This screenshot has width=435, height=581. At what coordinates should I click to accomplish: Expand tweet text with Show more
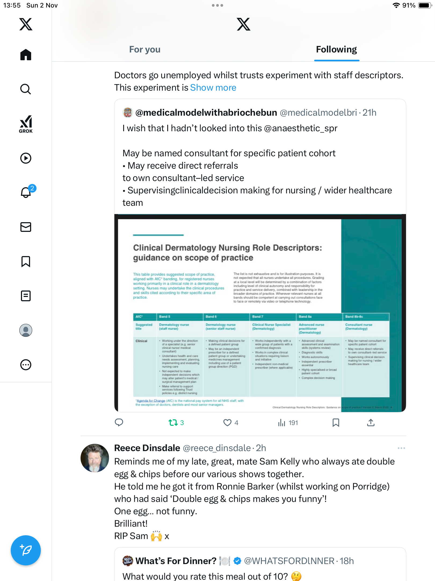click(213, 88)
